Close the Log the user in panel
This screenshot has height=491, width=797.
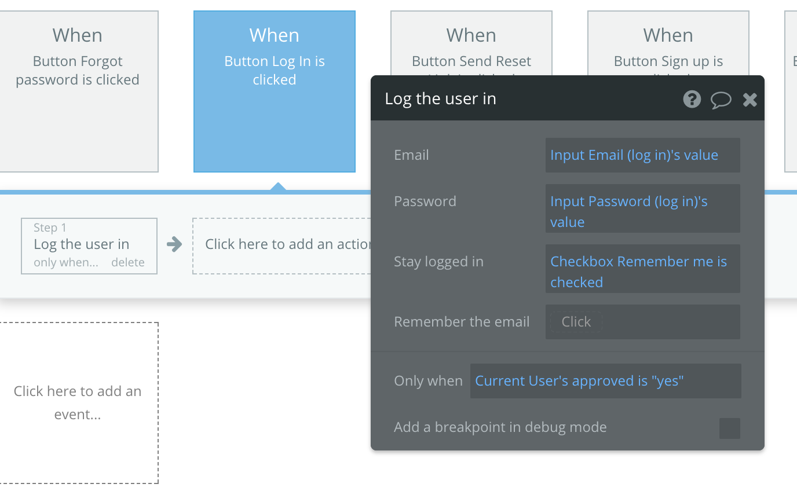point(750,100)
